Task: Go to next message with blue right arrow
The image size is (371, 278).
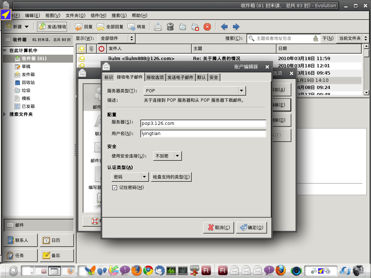Action: click(x=236, y=27)
